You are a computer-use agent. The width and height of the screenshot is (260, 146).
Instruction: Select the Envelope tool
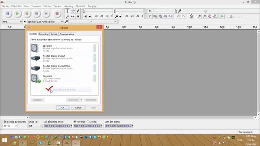[x=73, y=11]
